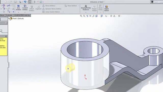Select the Tangent Arc sketch tool
Viewport: 163px width, 92px height.
pyautogui.click(x=4, y=9)
